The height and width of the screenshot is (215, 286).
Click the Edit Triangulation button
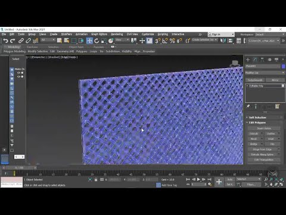264,159
